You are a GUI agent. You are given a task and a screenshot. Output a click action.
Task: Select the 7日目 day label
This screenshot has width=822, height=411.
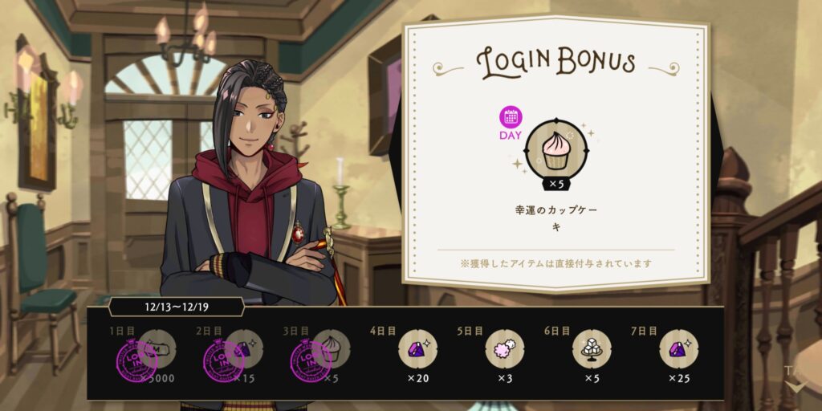(x=645, y=331)
